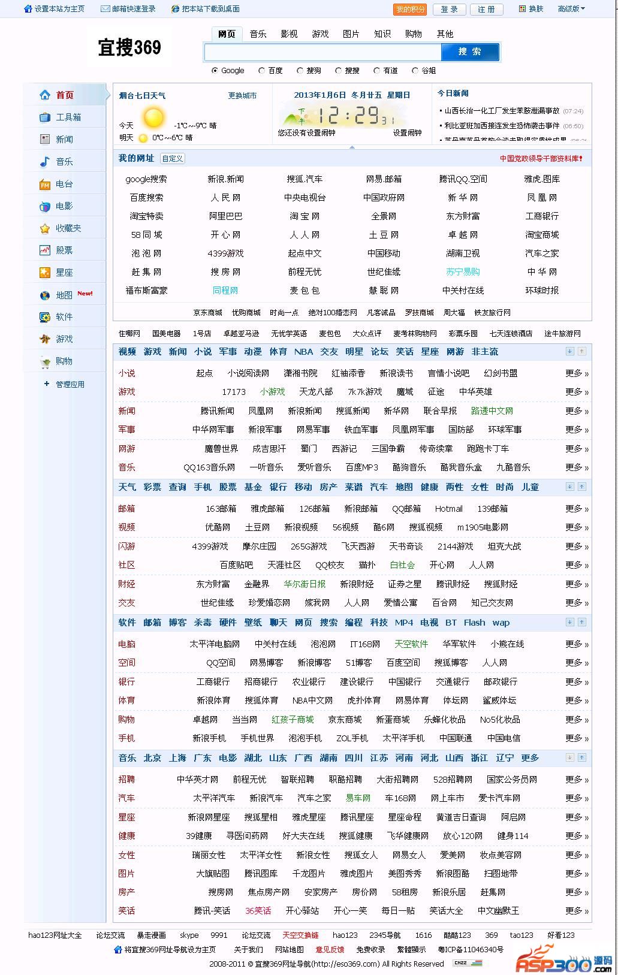618x975 pixels.
Task: Select the 有道 search engine radio button
Action: pos(376,70)
